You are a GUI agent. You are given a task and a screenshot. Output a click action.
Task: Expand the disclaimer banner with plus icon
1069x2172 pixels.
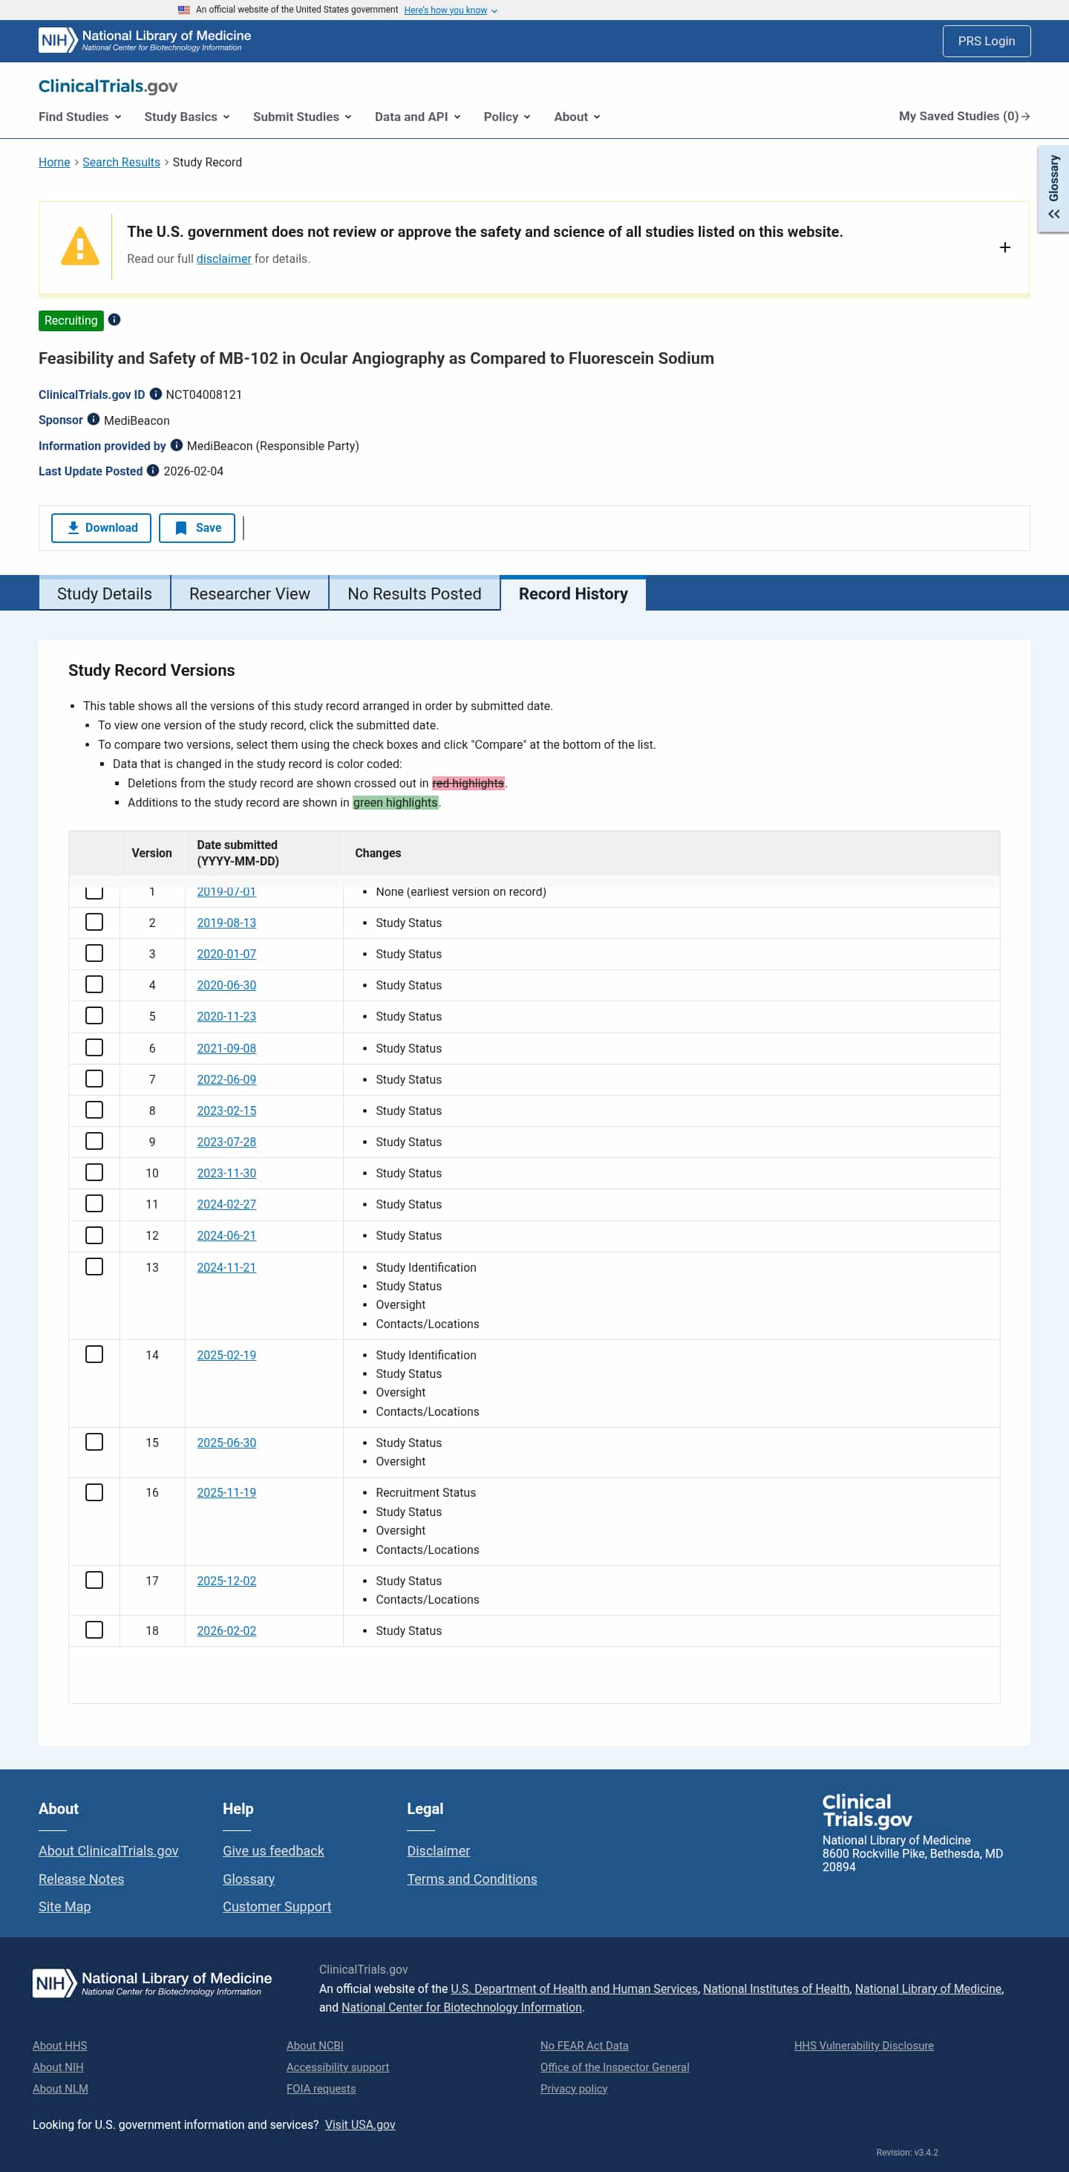click(x=1004, y=247)
